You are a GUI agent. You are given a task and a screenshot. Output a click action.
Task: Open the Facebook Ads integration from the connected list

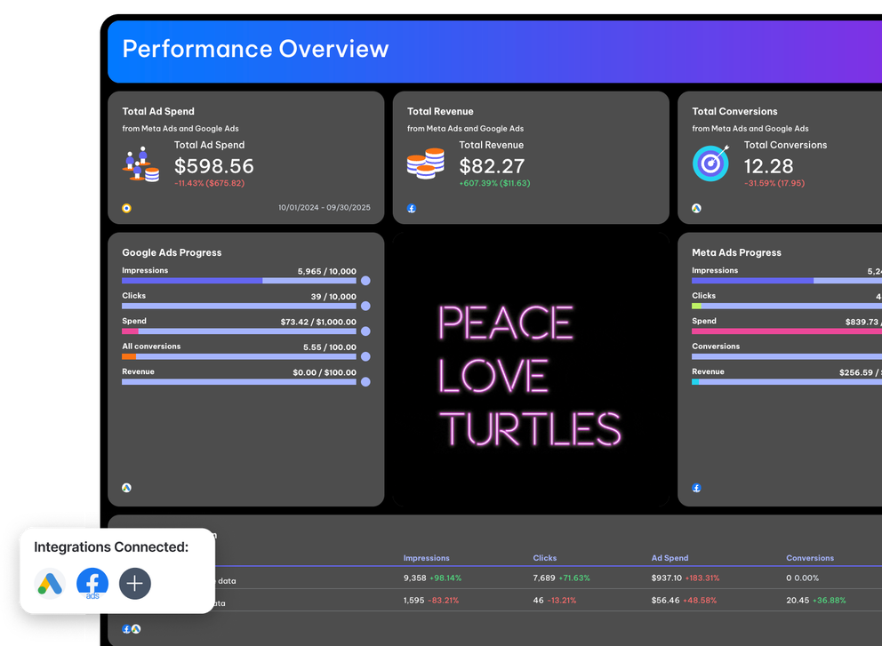[x=92, y=584]
